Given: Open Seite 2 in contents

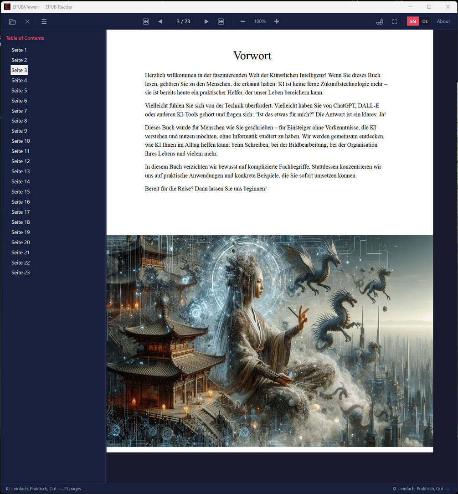Looking at the screenshot, I should pos(19,60).
